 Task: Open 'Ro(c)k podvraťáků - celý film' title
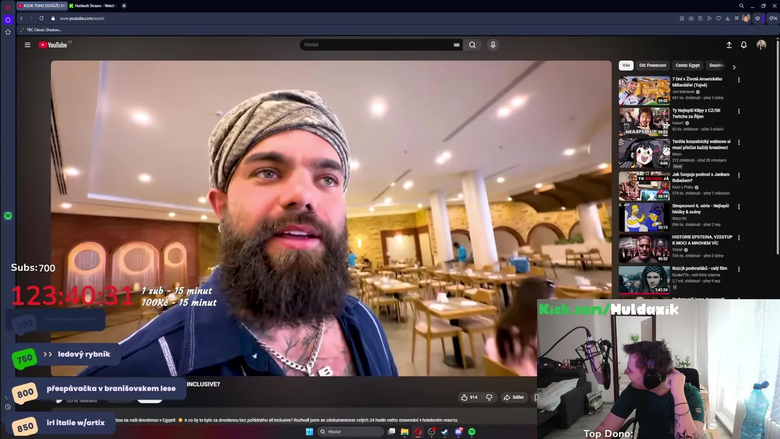[700, 268]
